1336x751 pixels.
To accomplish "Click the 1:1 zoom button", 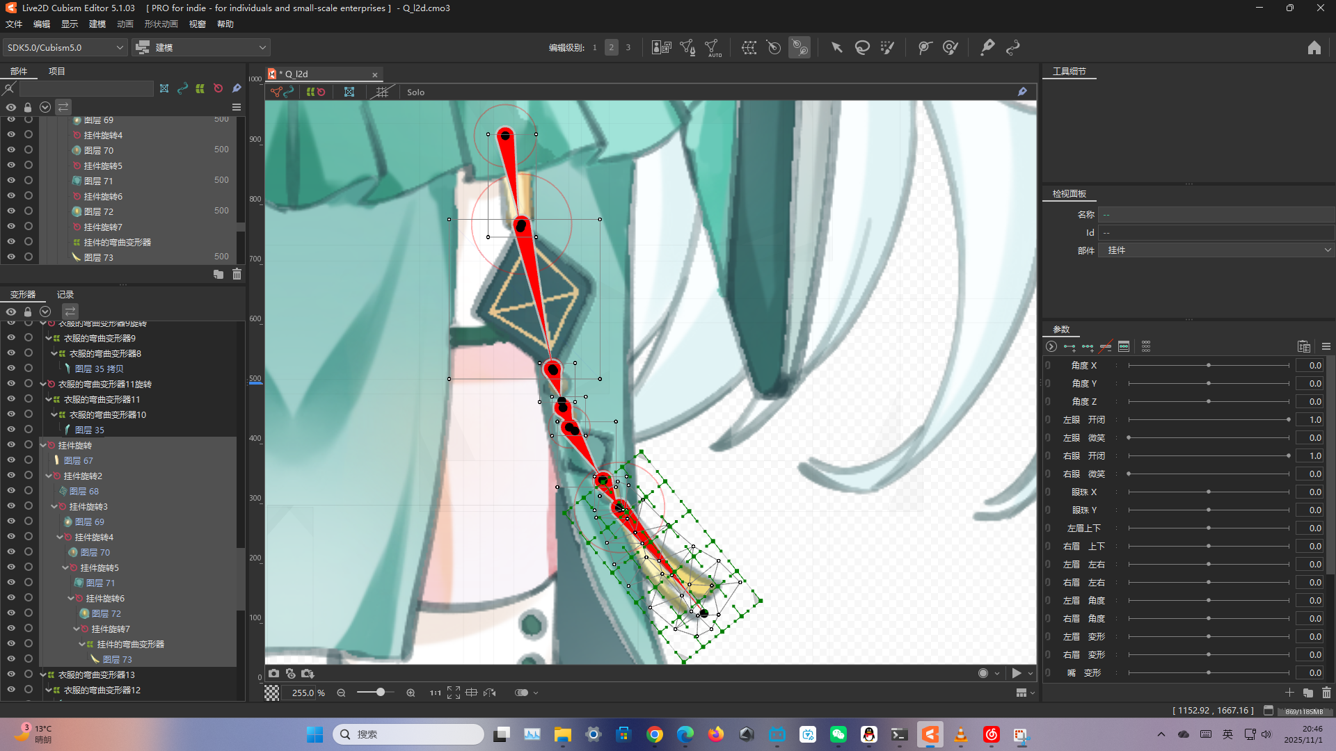I will [x=435, y=693].
